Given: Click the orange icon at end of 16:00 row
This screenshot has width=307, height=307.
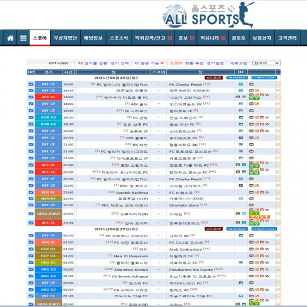Looking at the screenshot, I should 278,84.
